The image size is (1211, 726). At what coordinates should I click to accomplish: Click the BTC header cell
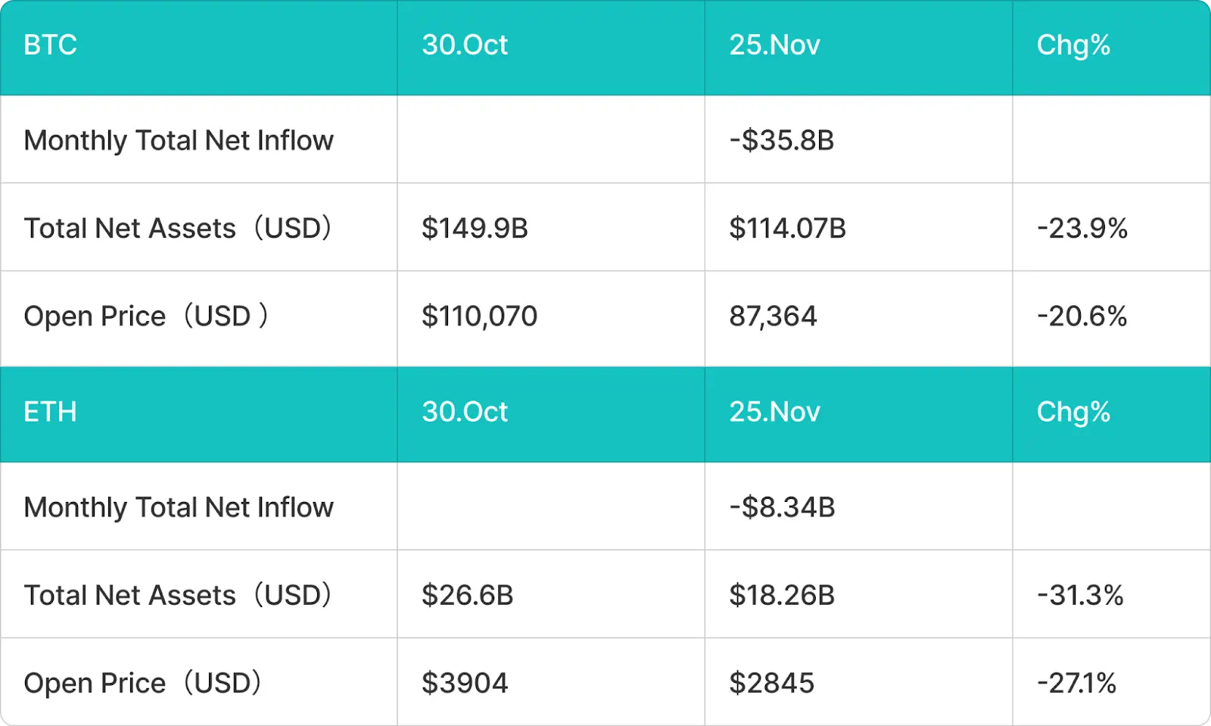pos(50,45)
